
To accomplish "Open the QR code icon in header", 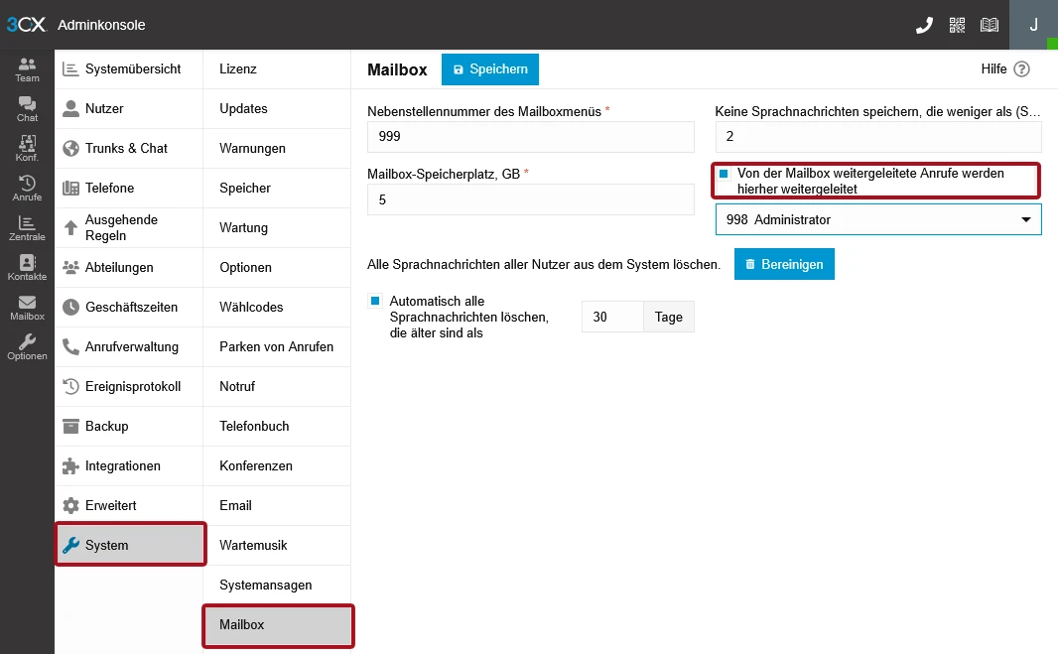I will (957, 25).
